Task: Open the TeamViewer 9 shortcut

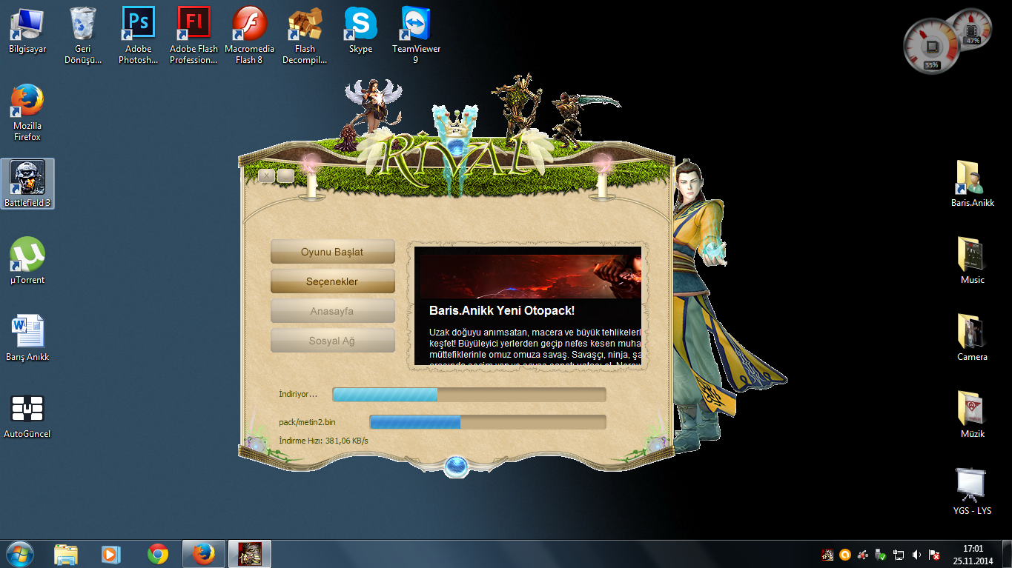Action: pyautogui.click(x=416, y=35)
